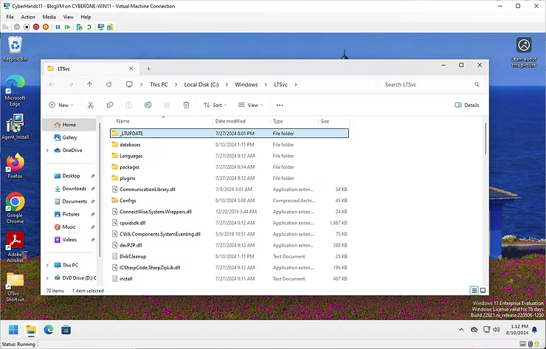Click Local Disk (C:) breadcrumb
The height and width of the screenshot is (349, 546).
[201, 85]
